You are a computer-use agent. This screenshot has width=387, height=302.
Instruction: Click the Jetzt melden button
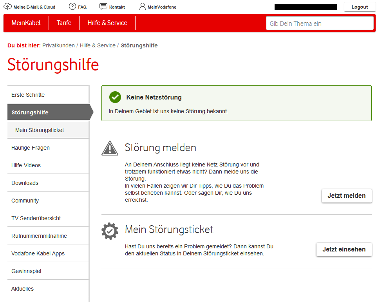[x=347, y=196]
